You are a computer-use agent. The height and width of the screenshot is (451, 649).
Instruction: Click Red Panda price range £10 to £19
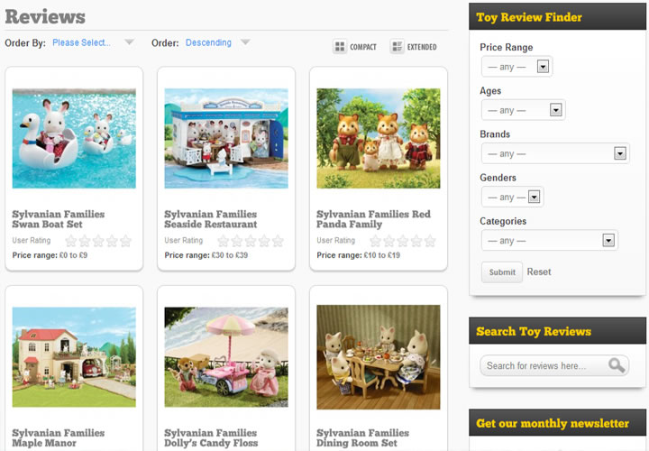point(359,255)
